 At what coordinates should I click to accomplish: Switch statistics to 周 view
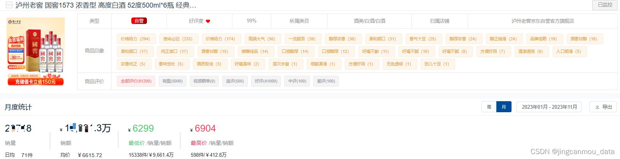[x=489, y=107]
